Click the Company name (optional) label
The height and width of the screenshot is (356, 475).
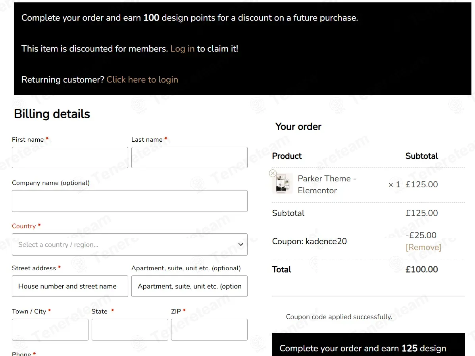[x=51, y=183]
